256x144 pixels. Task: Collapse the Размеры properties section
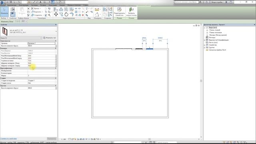click(56, 48)
